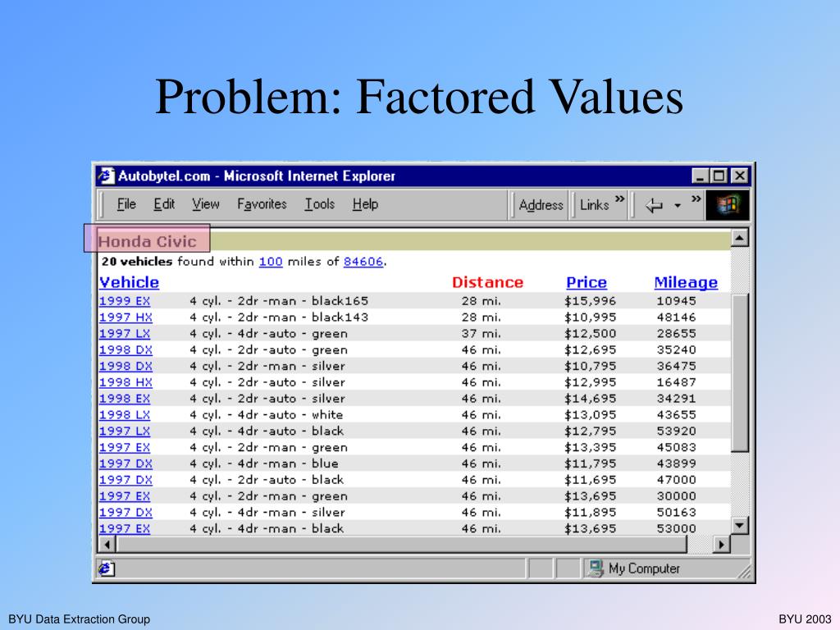Click the Internet Explorer title bar icon
The height and width of the screenshot is (630, 840).
(x=107, y=176)
